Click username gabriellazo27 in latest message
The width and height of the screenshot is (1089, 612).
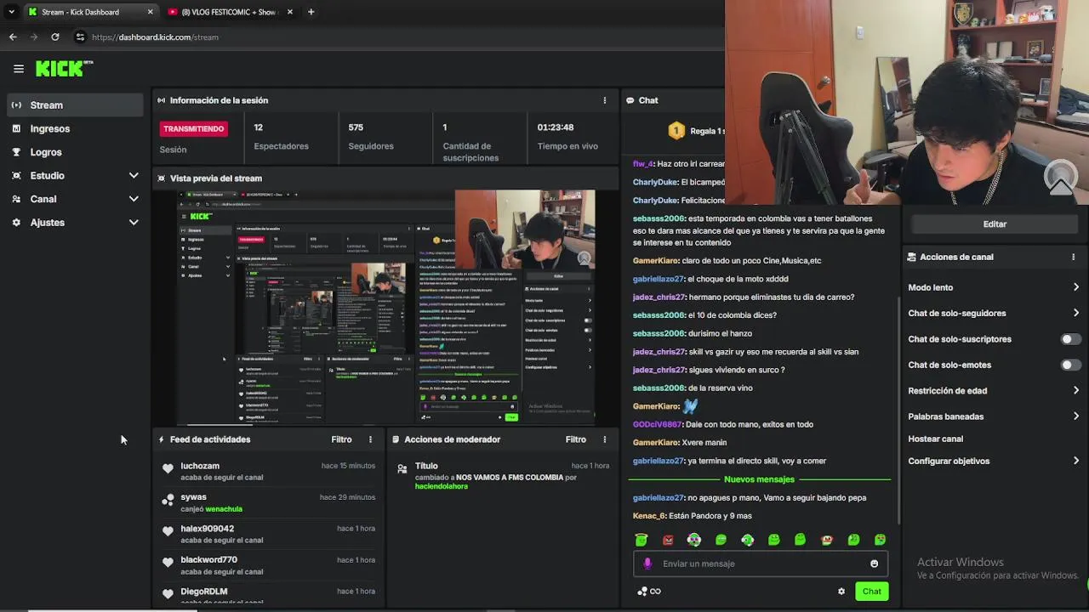[658, 498]
